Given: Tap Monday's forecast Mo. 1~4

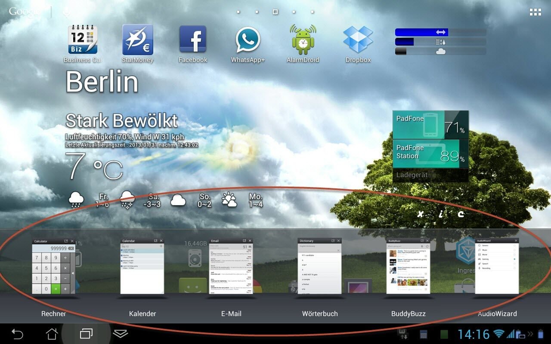Looking at the screenshot, I should [256, 200].
